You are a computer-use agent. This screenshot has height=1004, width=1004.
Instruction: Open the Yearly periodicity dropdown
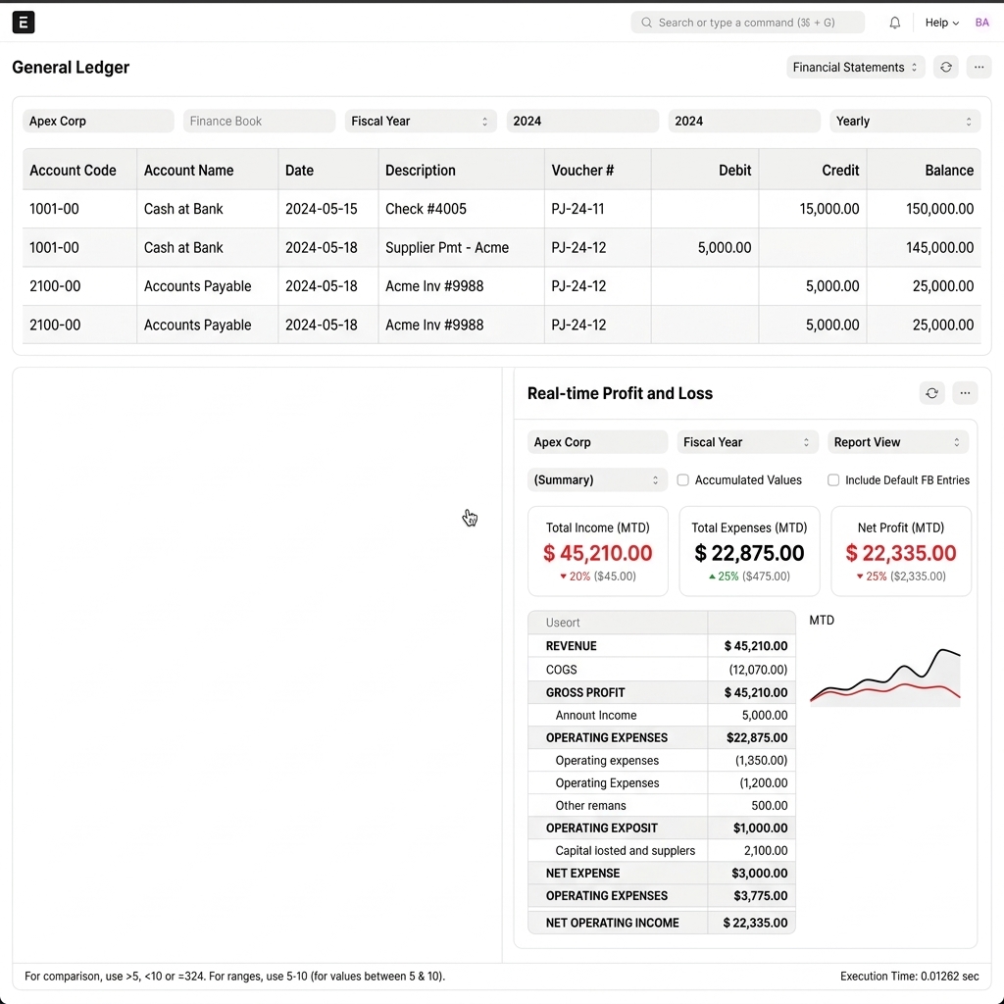click(904, 121)
